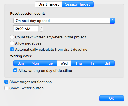The width and height of the screenshot is (128, 106).
Task: Increase the reset time with stepper up arrow
Action: click(41, 27)
